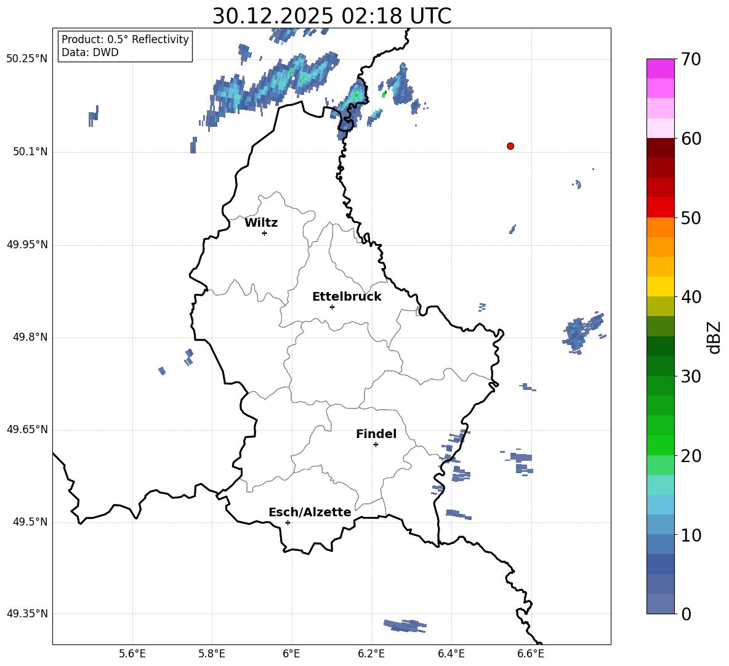This screenshot has width=729, height=666.
Task: Click the Ettelbruck city label
Action: 347,297
